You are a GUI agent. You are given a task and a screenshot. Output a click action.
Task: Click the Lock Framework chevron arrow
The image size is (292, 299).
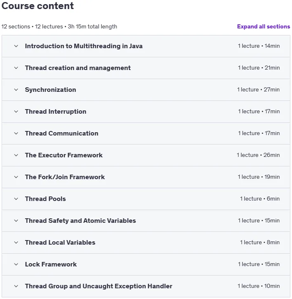click(16, 264)
